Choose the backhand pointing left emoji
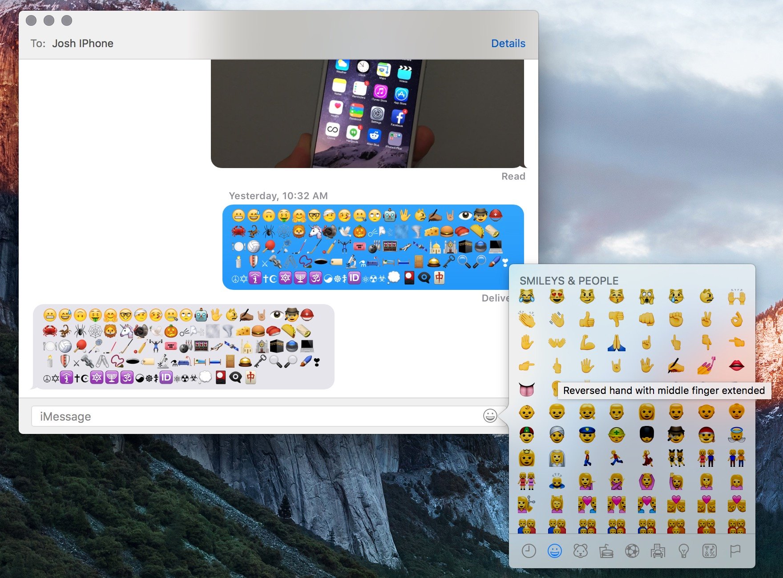 pos(737,342)
